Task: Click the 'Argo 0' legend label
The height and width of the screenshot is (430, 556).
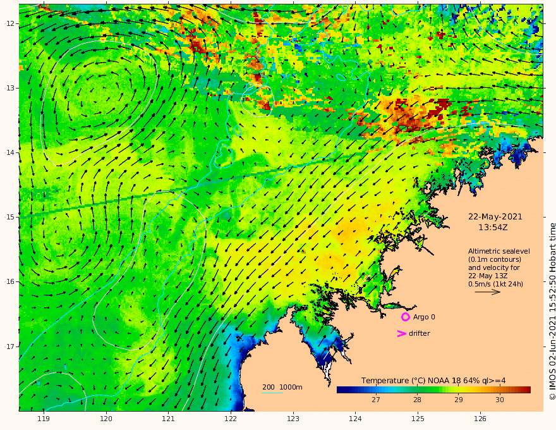Action: point(424,317)
